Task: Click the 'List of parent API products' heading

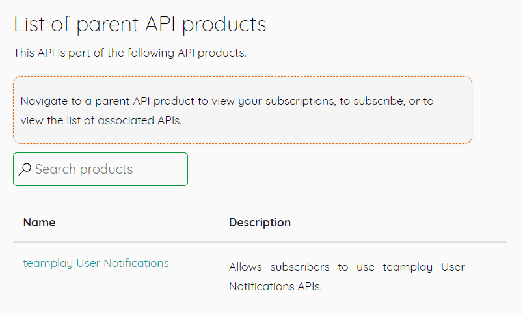Action: pos(140,24)
